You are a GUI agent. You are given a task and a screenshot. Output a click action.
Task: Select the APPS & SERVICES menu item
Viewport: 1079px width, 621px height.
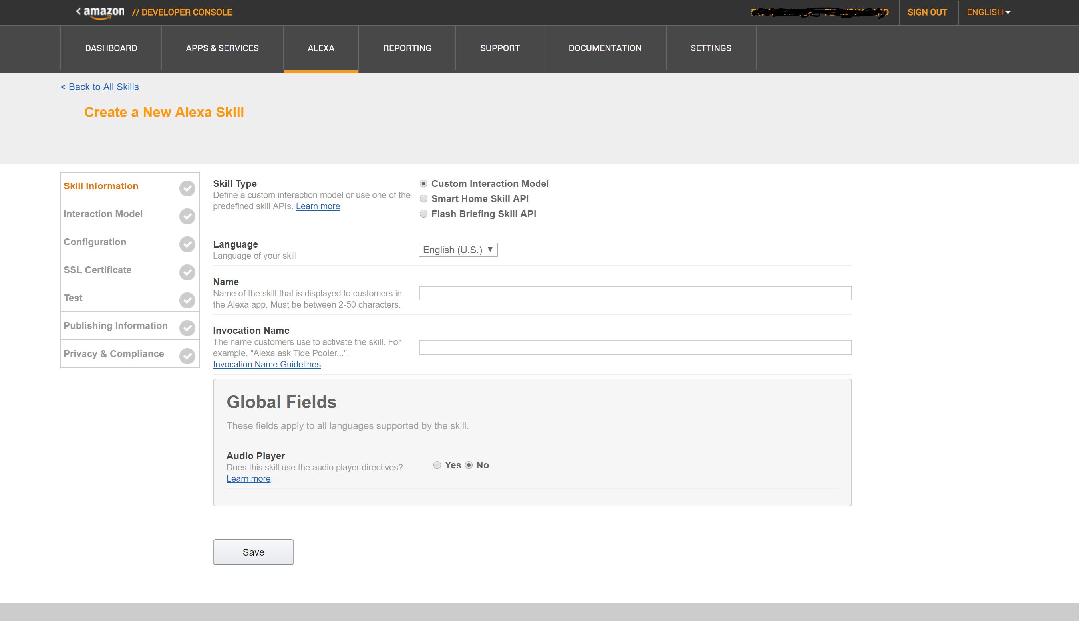222,48
